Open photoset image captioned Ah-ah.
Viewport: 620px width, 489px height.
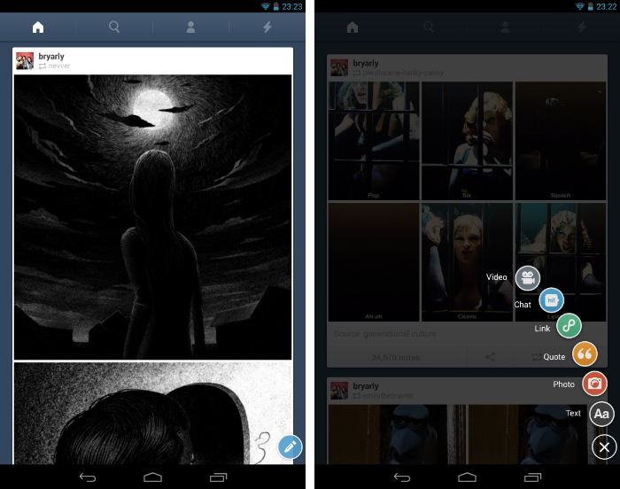pos(374,262)
